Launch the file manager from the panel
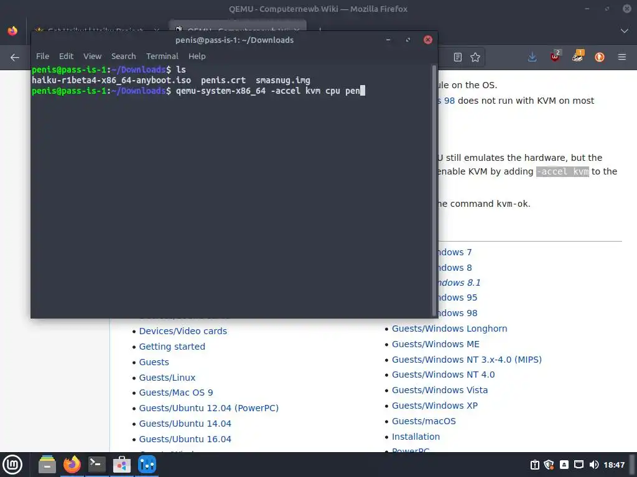The image size is (637, 477). click(x=47, y=465)
